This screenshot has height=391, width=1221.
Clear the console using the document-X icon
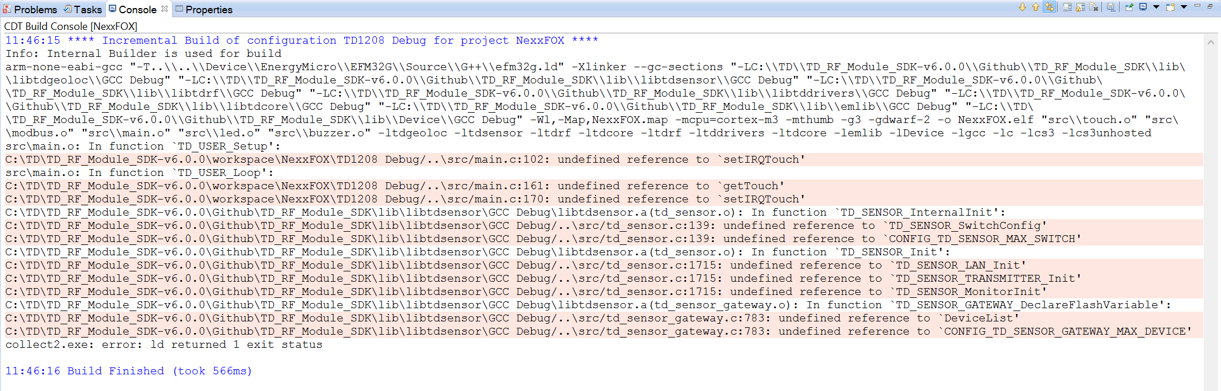coord(1093,7)
